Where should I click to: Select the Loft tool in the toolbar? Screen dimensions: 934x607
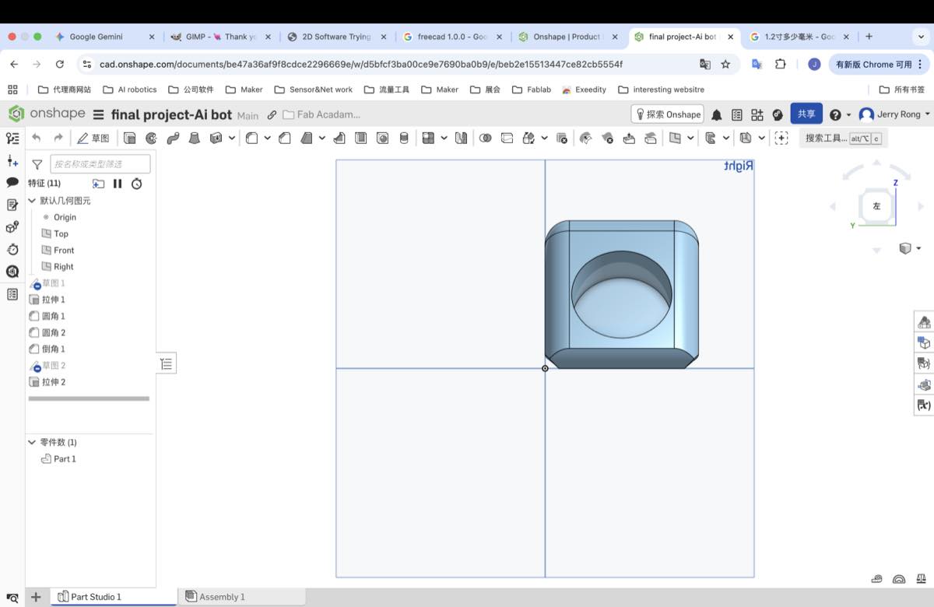pos(195,138)
